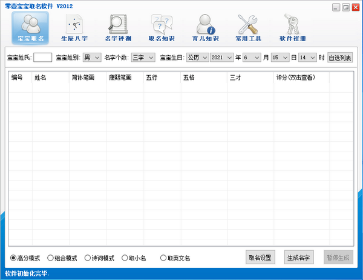Open the 宝宝取名 baby naming section

[30, 27]
